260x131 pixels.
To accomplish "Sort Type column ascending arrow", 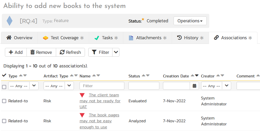I will pyautogui.click(x=21, y=76).
